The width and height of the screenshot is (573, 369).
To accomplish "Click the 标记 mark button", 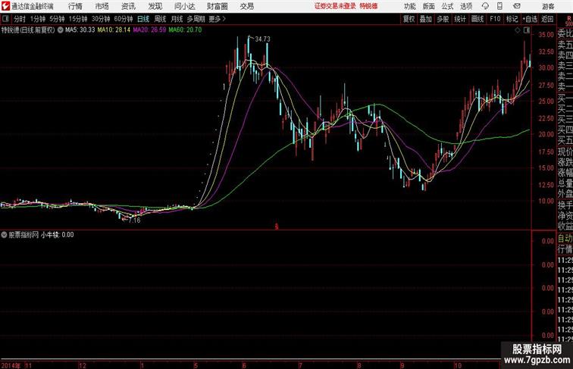I will click(512, 19).
